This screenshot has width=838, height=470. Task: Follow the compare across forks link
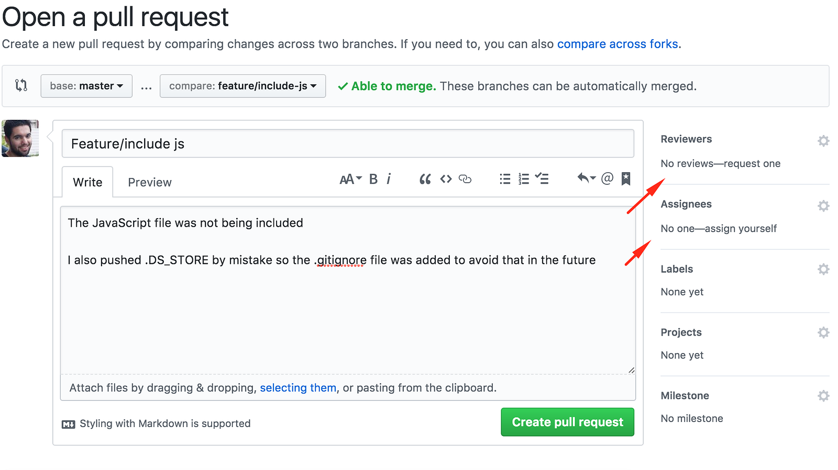tap(618, 44)
